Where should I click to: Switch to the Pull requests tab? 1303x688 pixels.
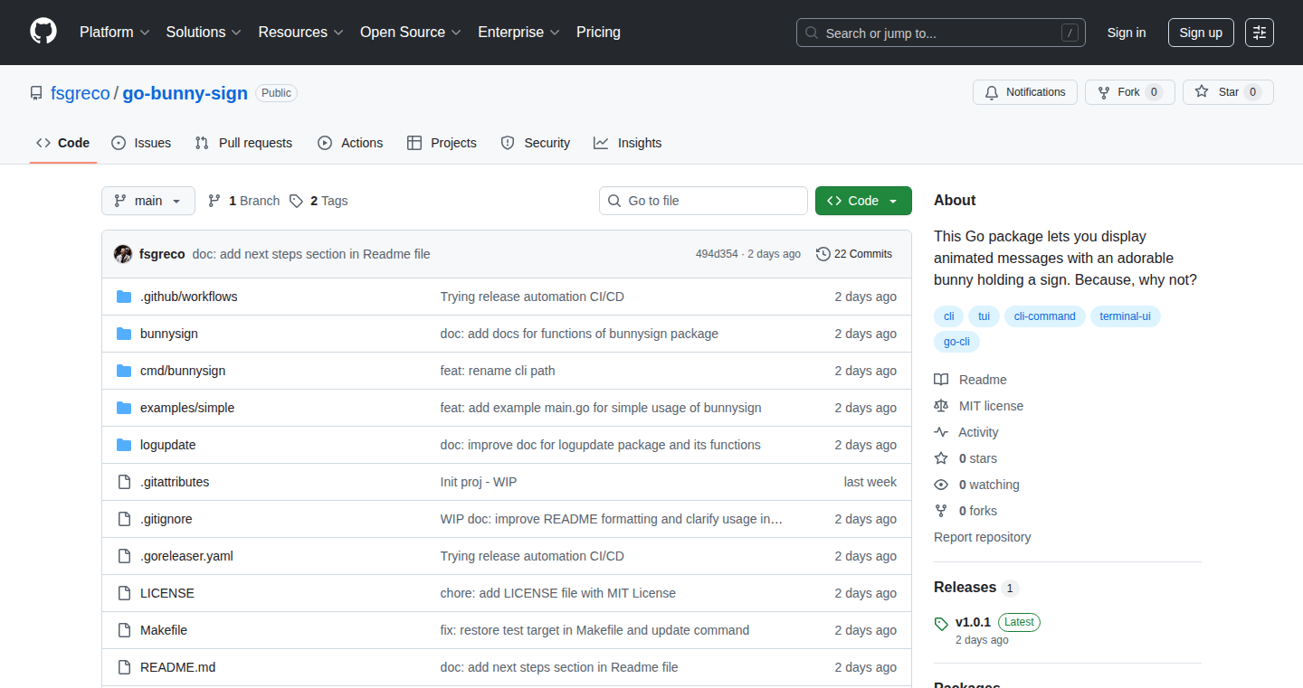(243, 143)
